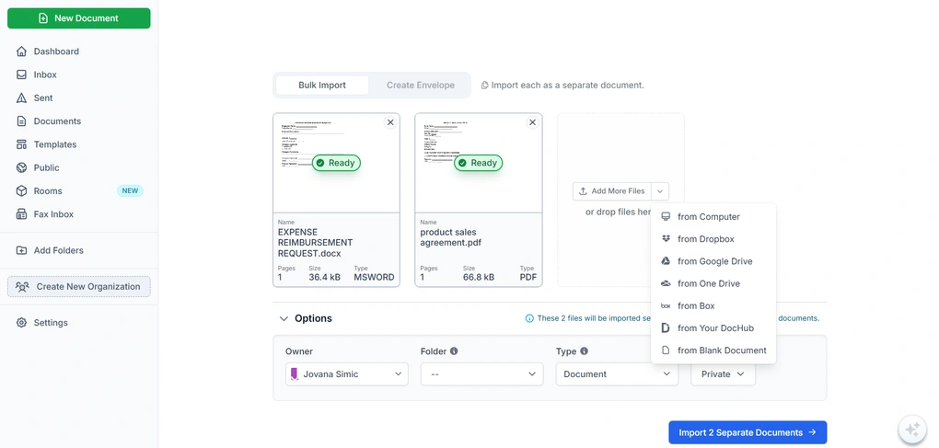The width and height of the screenshot is (939, 448).
Task: Toggle the Add More Files dropdown arrow
Action: pos(660,191)
